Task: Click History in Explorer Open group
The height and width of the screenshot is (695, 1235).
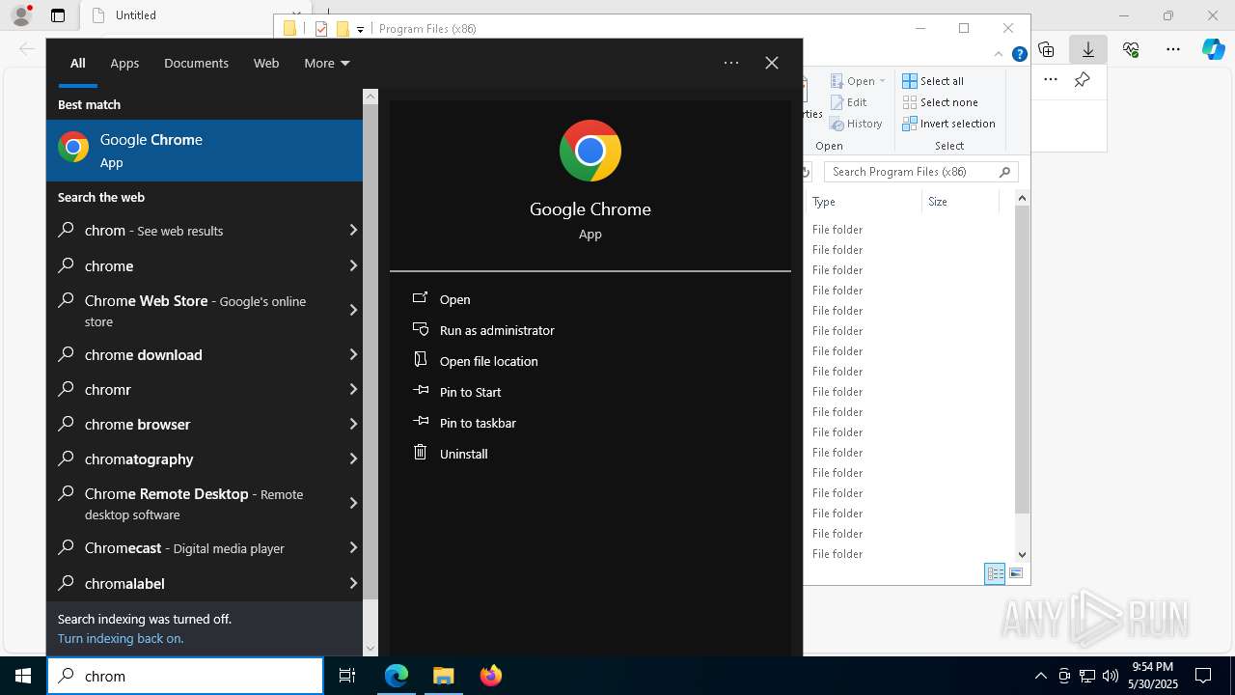Action: [x=856, y=124]
